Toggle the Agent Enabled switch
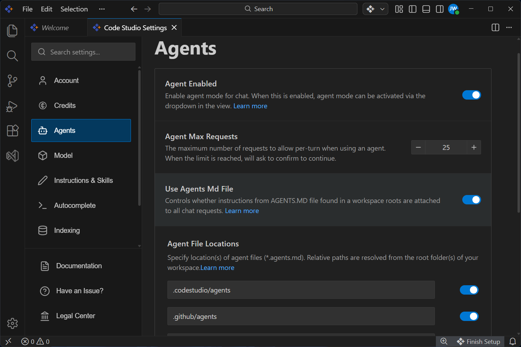 tap(471, 95)
